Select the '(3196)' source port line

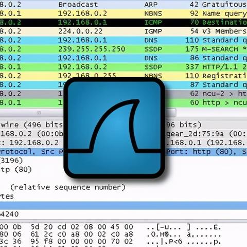pyautogui.click(x=11, y=161)
